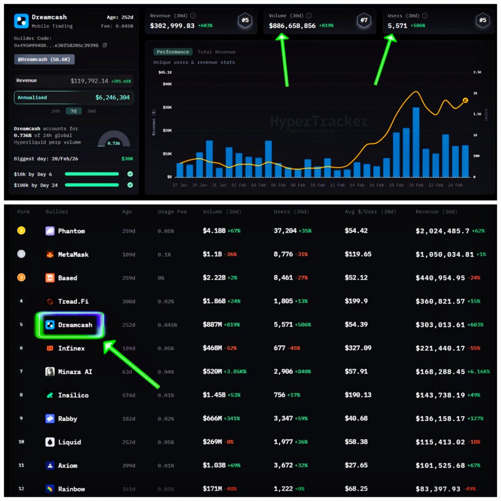Viewport: 501px width, 501px height.
Task: Switch to the Performance chart tab
Action: [173, 52]
